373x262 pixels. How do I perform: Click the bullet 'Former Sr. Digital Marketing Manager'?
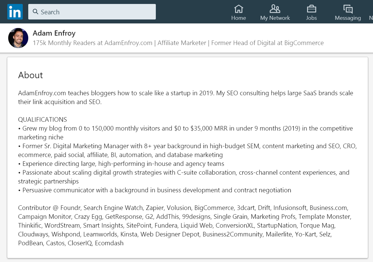tap(187, 150)
